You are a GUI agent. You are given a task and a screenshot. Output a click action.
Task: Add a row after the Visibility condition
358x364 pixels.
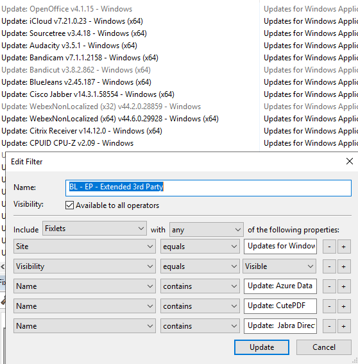(x=344, y=266)
